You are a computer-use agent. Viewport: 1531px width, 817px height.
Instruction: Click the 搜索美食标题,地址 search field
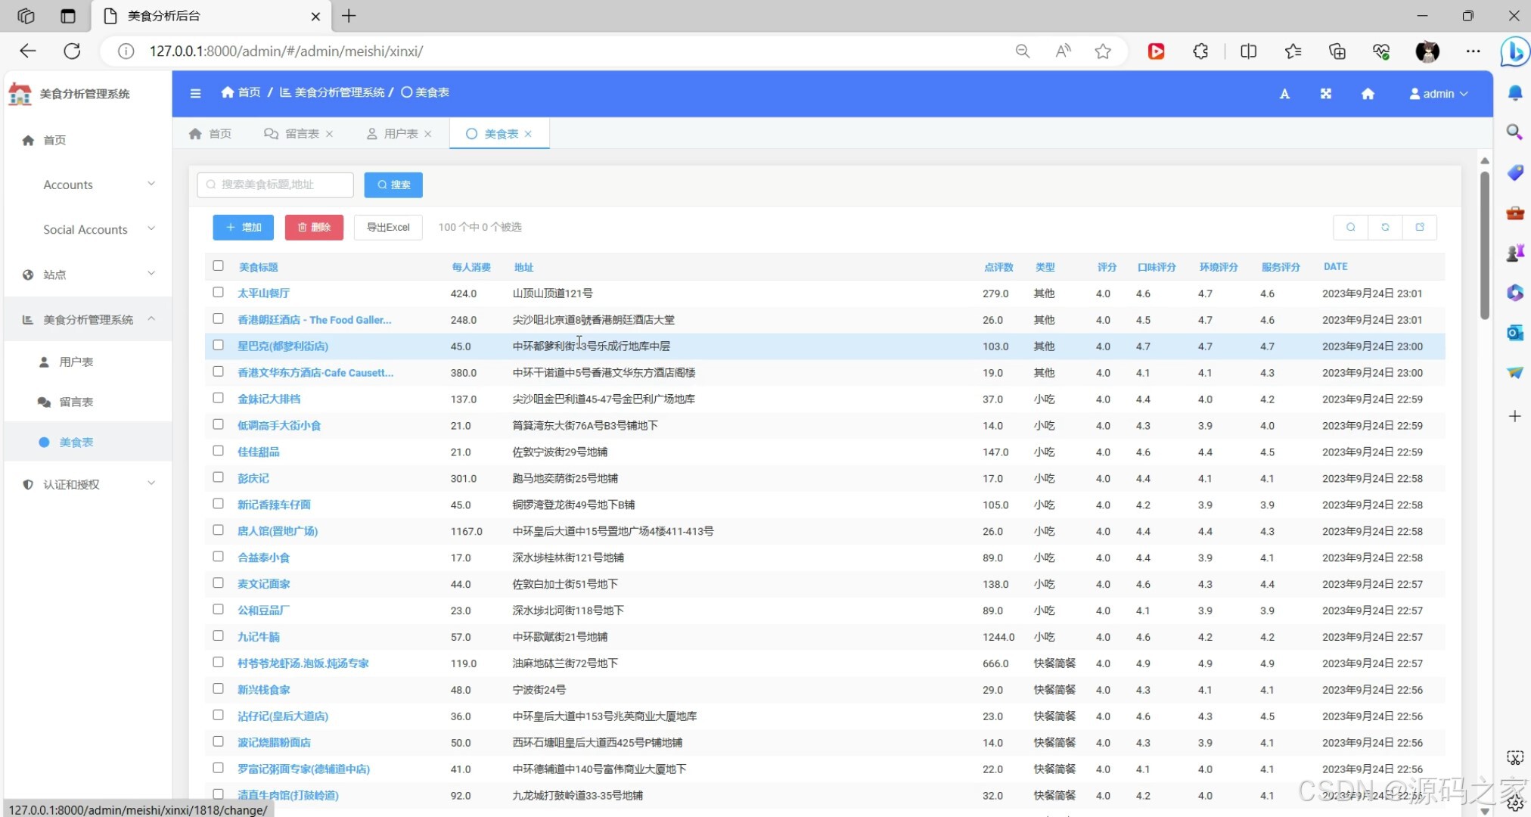(275, 185)
